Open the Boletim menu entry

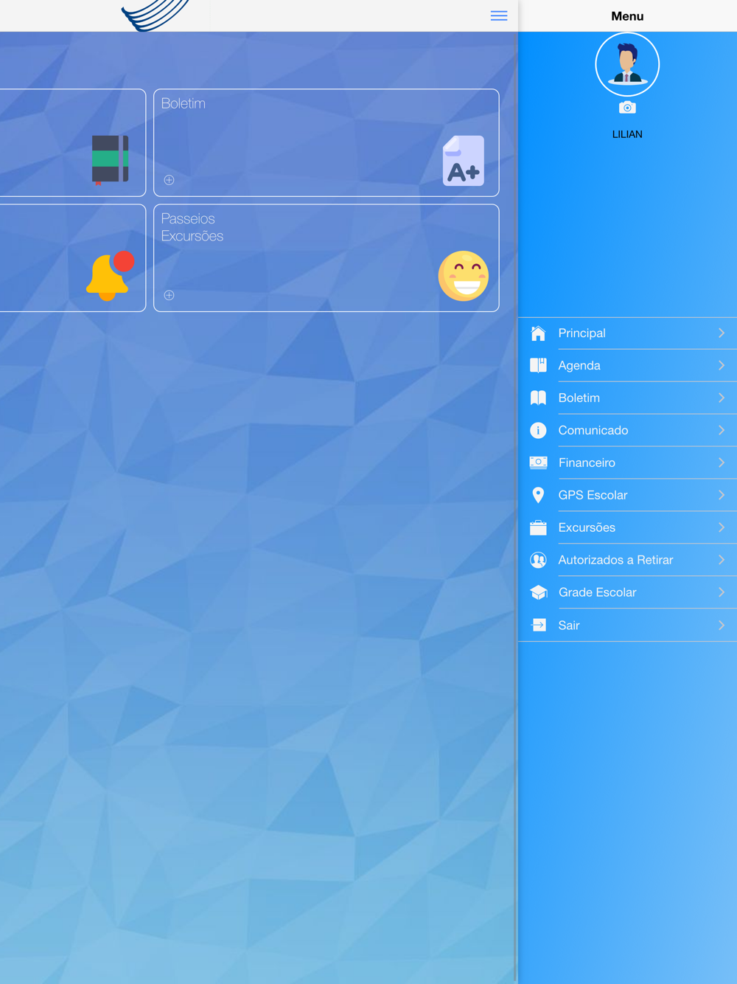click(x=579, y=398)
